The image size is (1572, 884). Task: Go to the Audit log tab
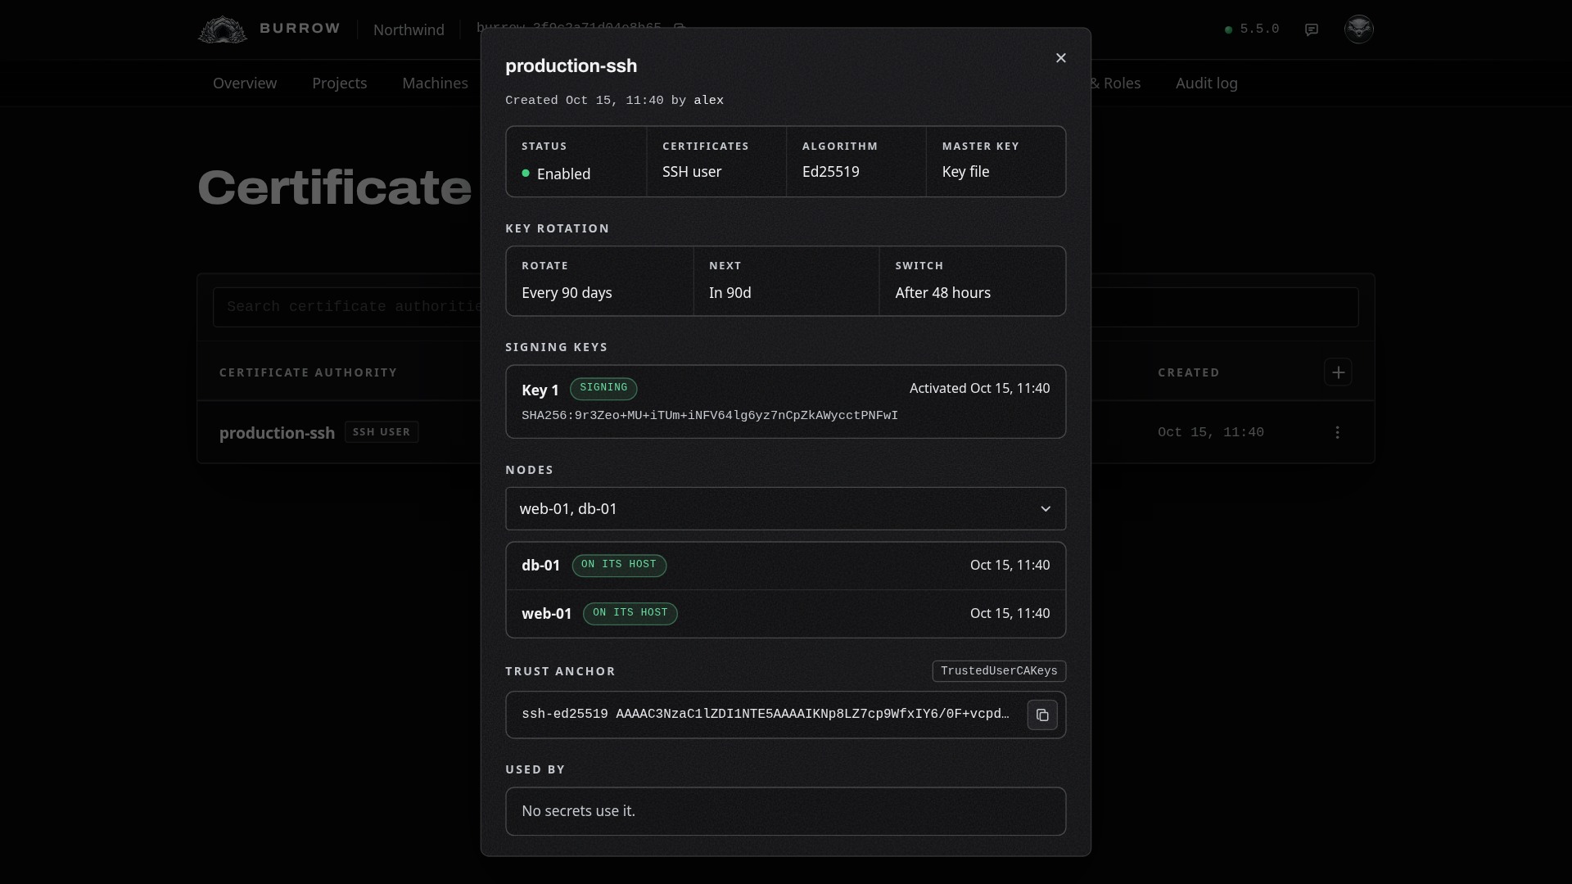coord(1207,83)
